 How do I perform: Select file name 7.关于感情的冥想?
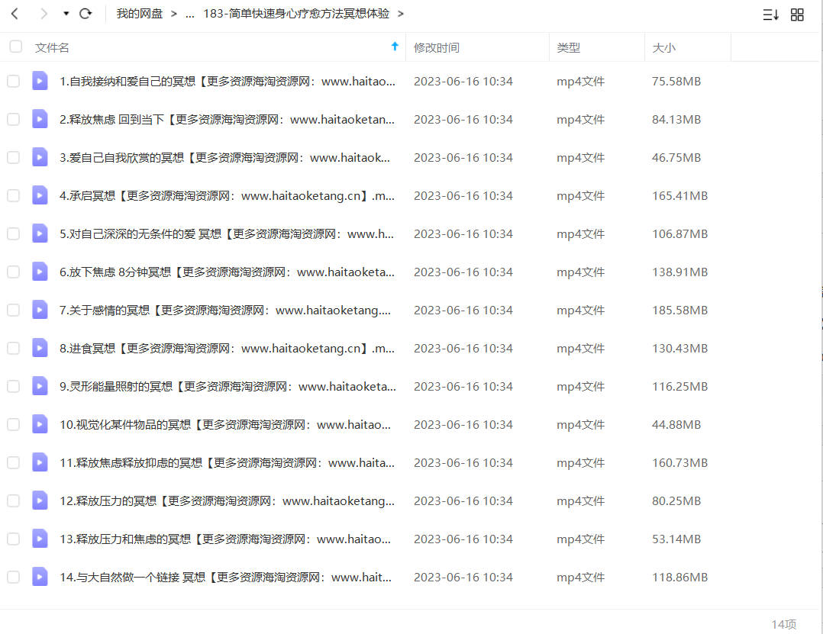tap(225, 311)
